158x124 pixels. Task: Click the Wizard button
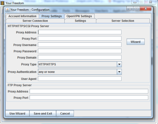coord(136,42)
